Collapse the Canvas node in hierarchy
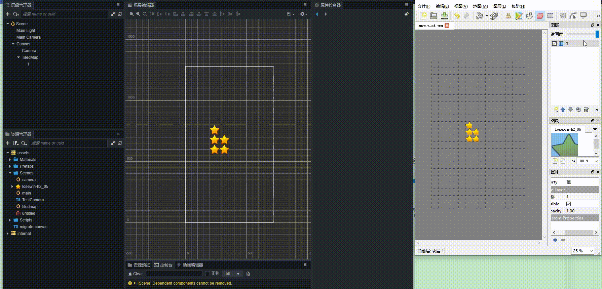Screen dimensions: 602x289 (x=13, y=44)
